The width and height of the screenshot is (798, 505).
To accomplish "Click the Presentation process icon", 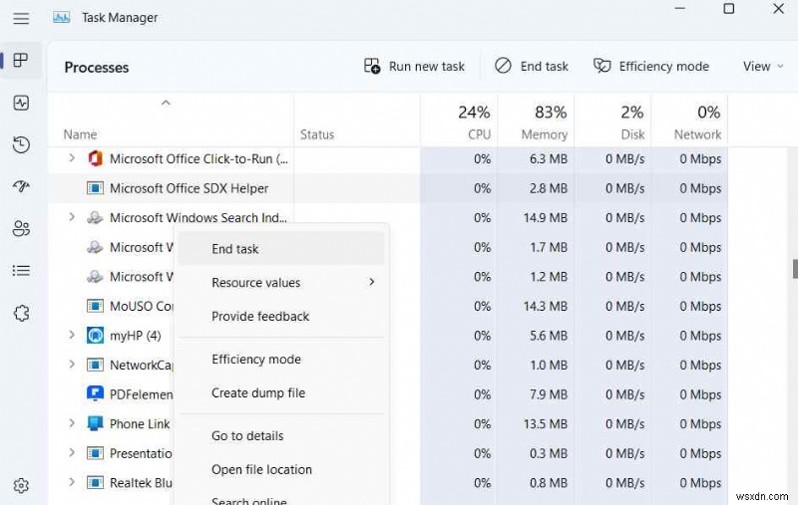I will pos(95,453).
